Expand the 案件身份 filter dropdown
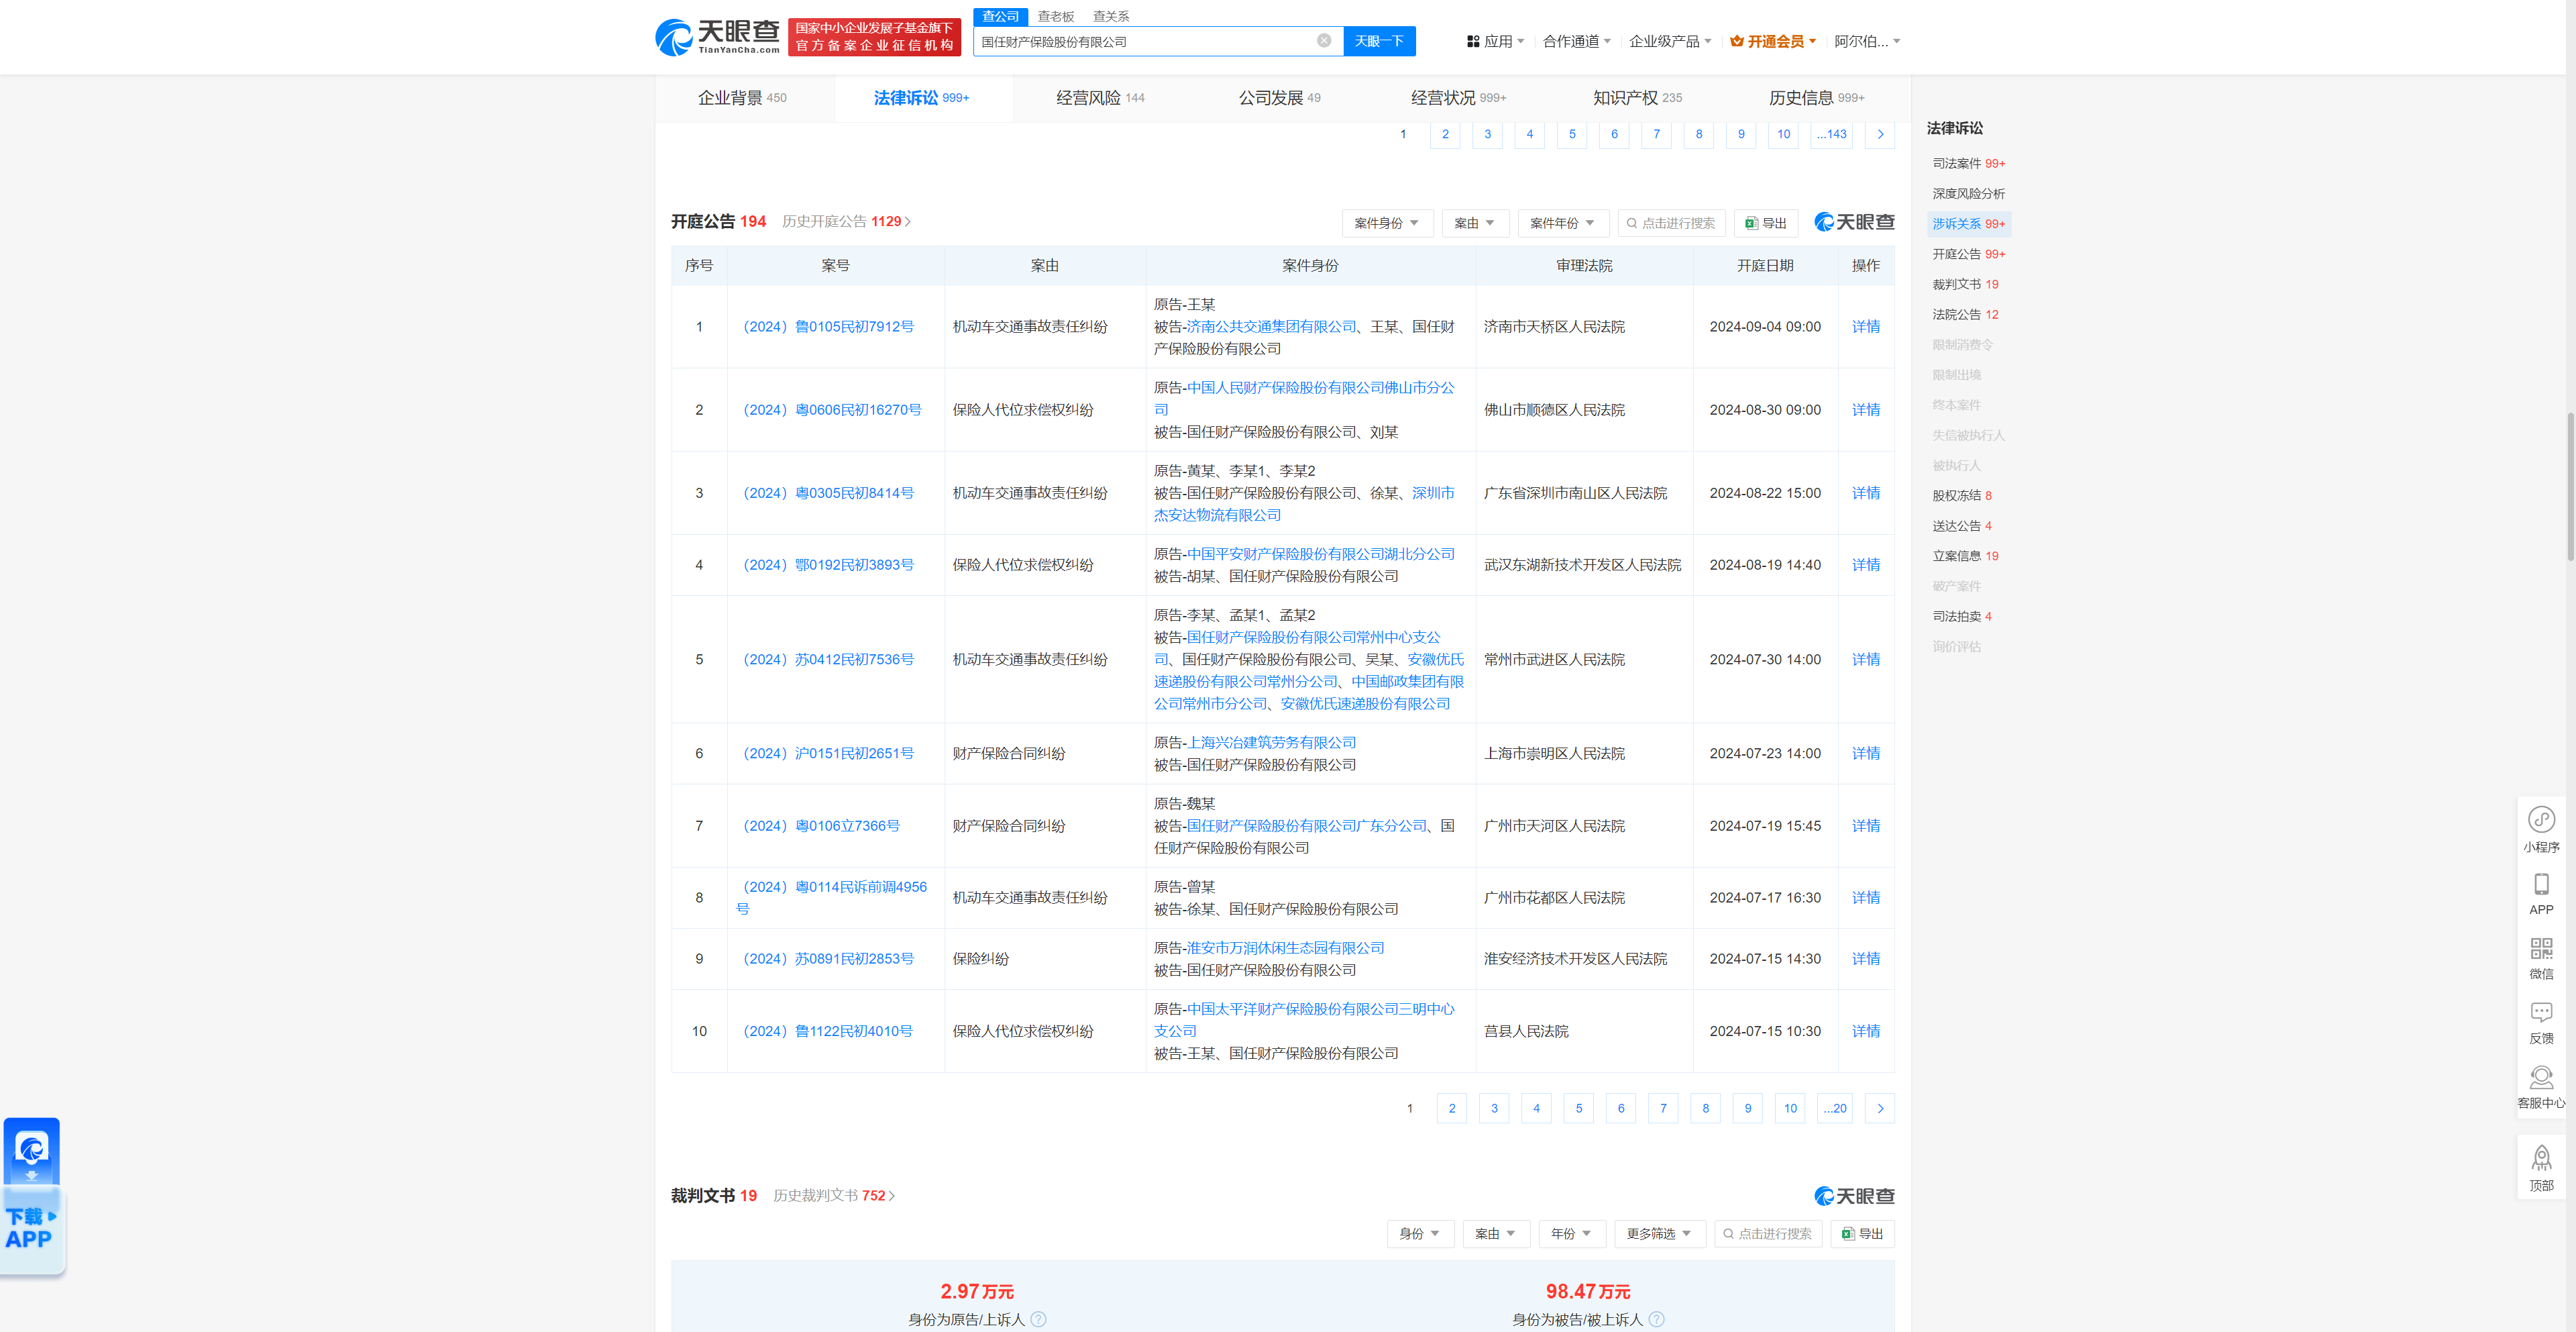Viewport: 2576px width, 1332px height. [1387, 223]
